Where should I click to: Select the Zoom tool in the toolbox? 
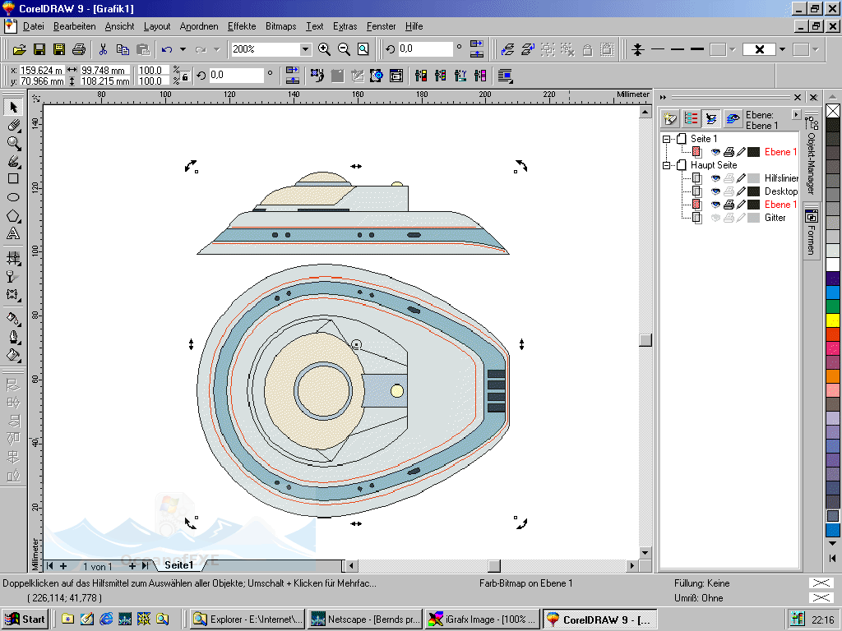point(13,143)
